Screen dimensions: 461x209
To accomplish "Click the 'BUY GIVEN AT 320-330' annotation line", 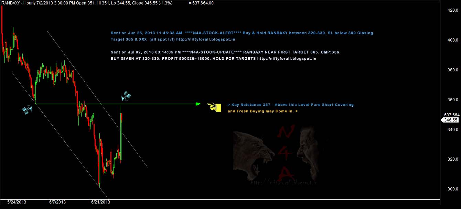I will coord(213,59).
